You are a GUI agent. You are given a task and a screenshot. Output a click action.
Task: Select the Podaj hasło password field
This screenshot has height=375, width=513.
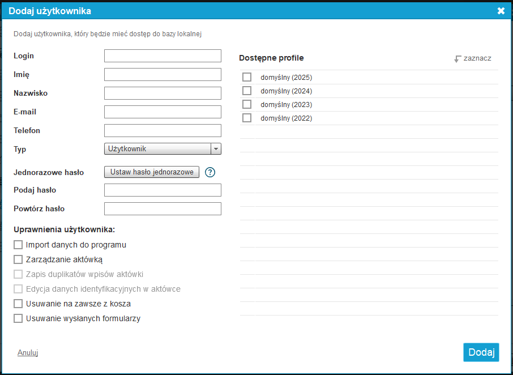coord(163,190)
